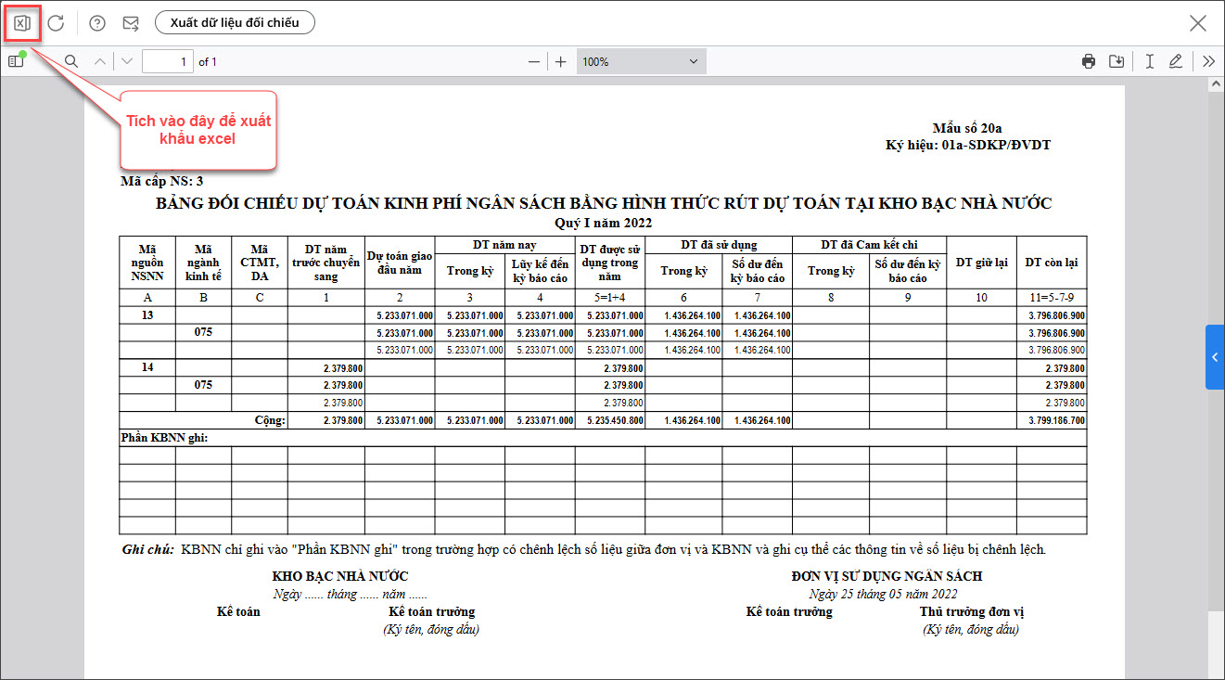Open the 100% zoom level dropdown
Image resolution: width=1225 pixels, height=680 pixels.
pos(640,62)
